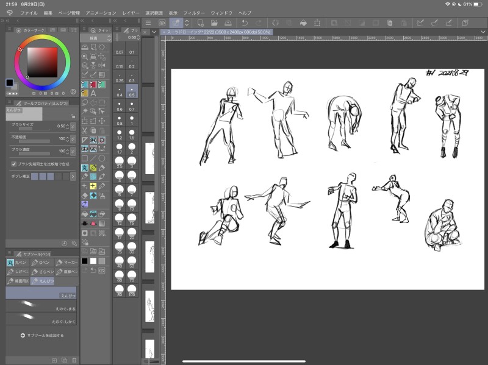Open the レイヤー menu
Screen dimensions: 488x365
(131, 12)
